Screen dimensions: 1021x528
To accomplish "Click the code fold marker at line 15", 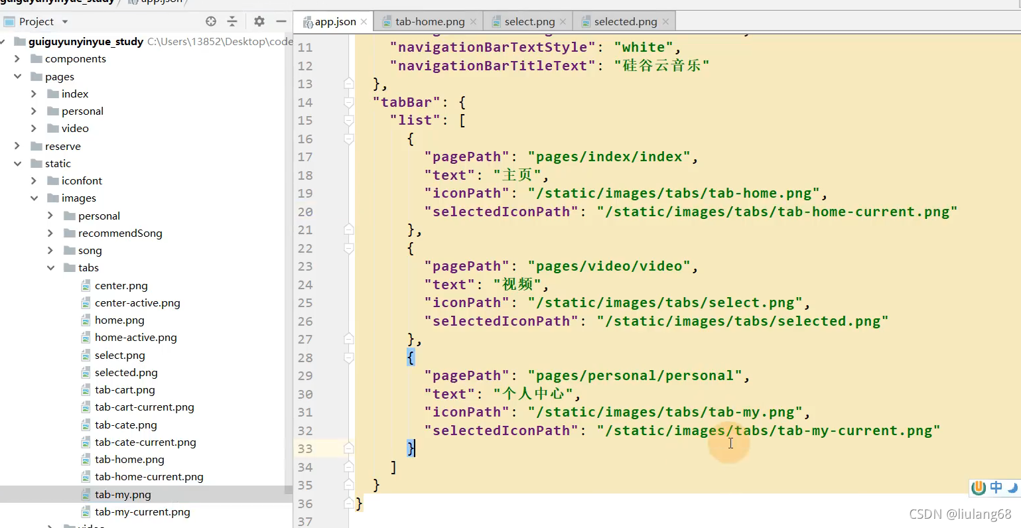I will [348, 121].
